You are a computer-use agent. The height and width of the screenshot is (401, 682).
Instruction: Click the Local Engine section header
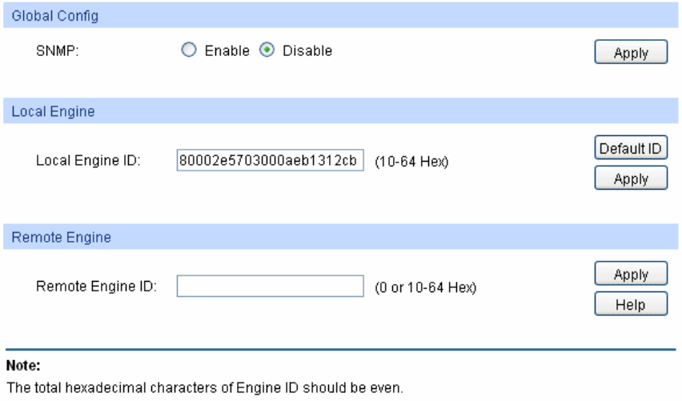point(51,112)
